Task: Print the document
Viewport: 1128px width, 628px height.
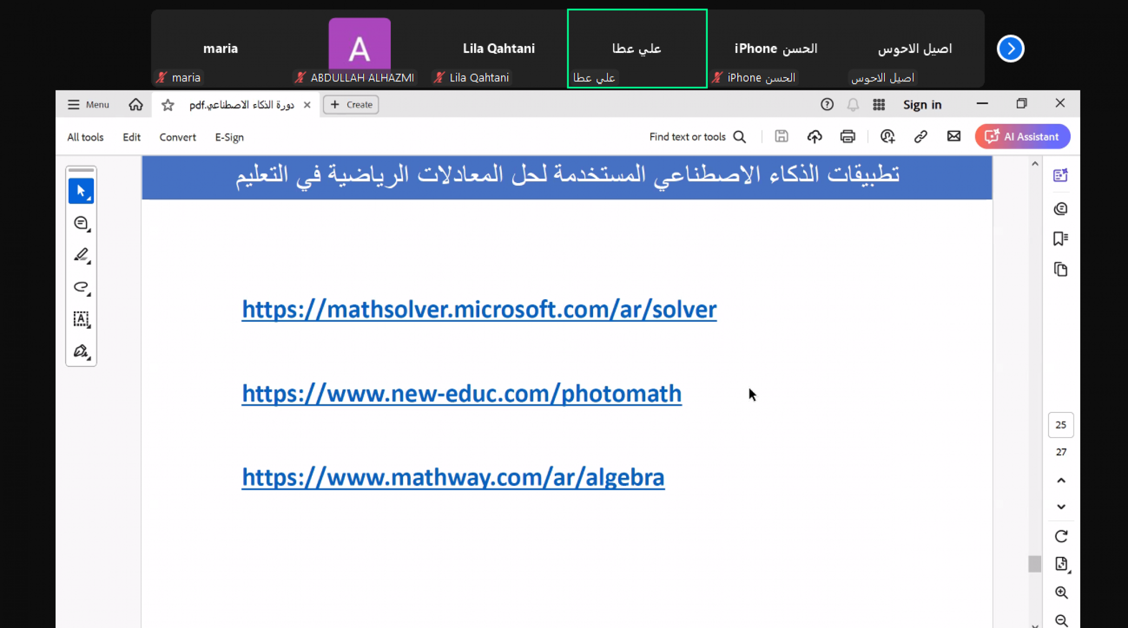Action: tap(848, 137)
